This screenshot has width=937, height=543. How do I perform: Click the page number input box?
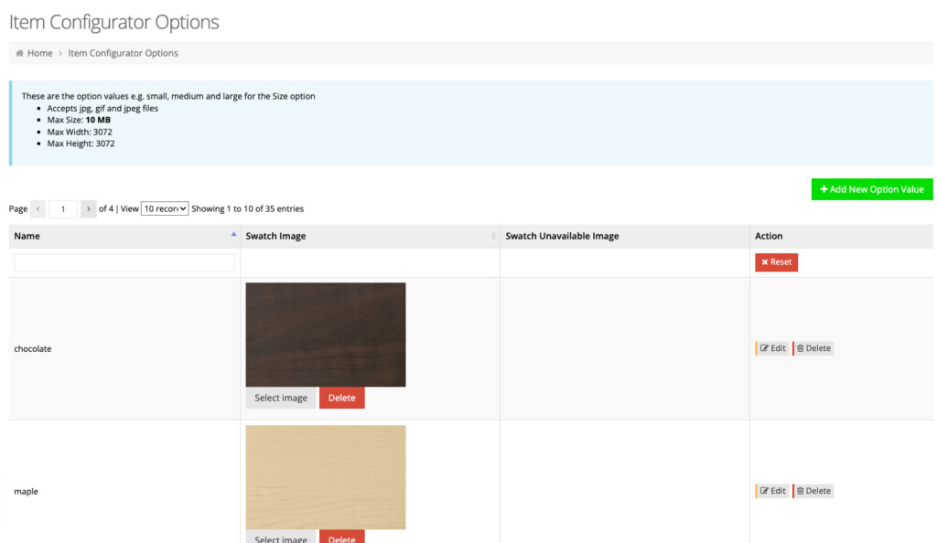point(63,209)
